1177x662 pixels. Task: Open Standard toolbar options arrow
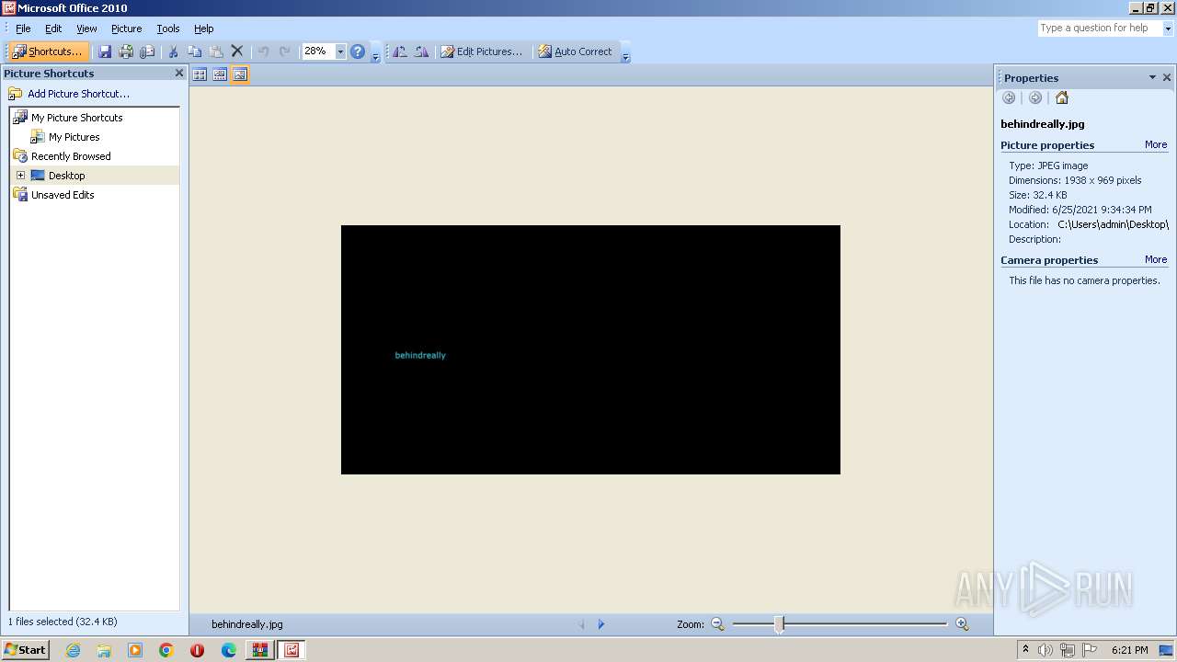click(375, 52)
